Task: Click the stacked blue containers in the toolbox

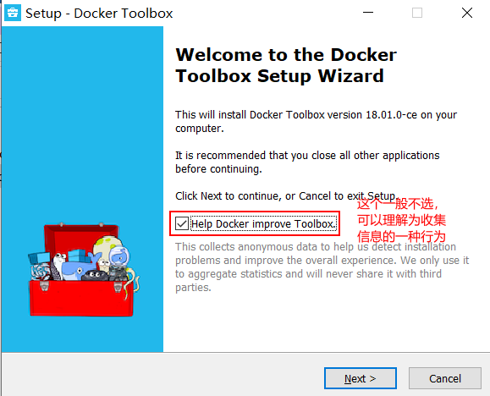Action: pyautogui.click(x=79, y=256)
